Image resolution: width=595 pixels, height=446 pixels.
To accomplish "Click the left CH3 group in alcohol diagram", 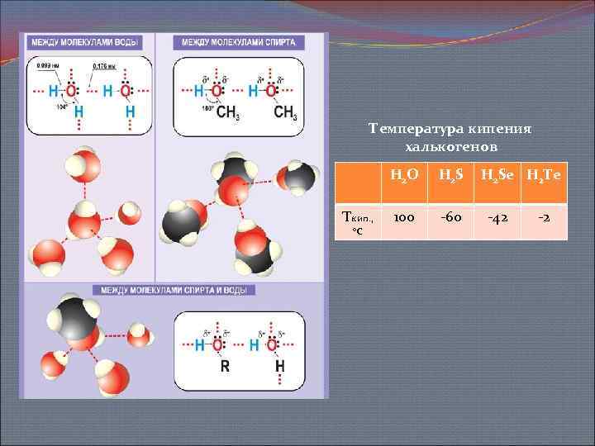I will click(228, 112).
